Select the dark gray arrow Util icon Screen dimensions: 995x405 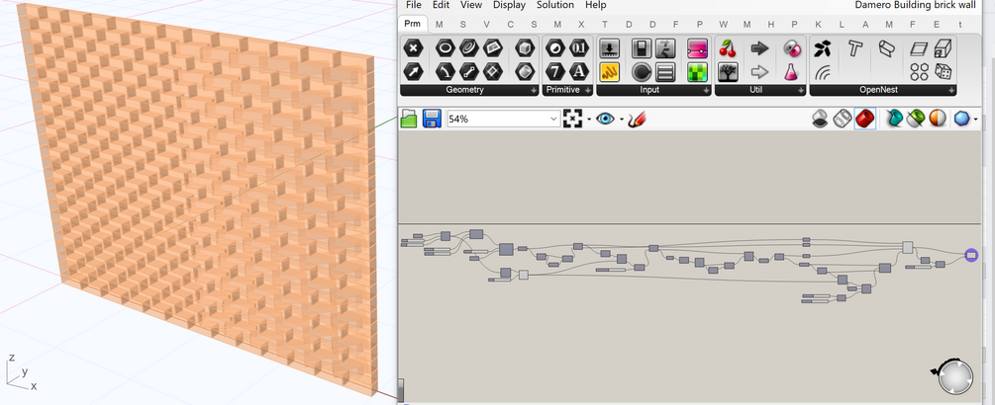759,48
